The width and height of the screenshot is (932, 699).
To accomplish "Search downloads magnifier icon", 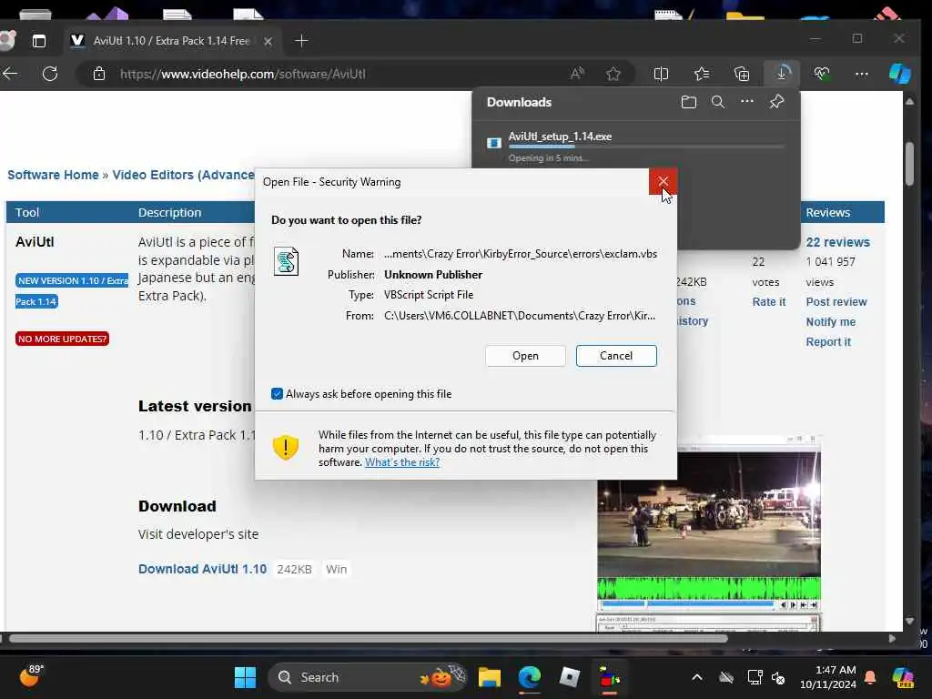I will point(717,102).
